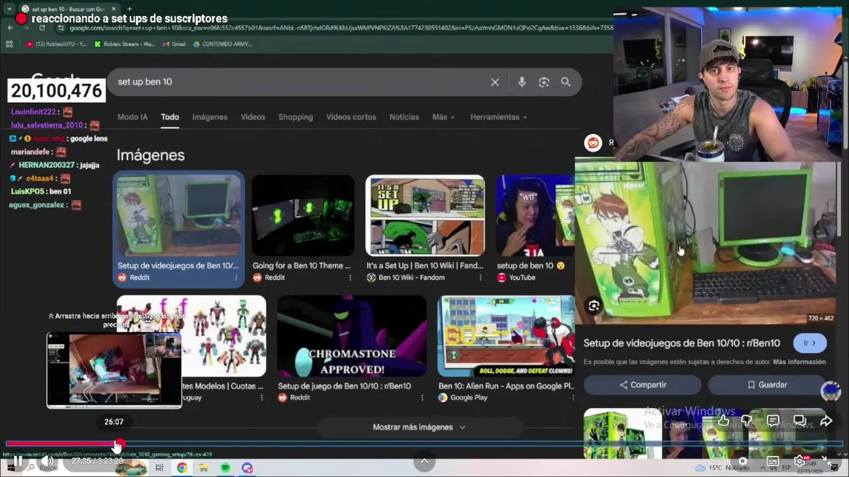Open the Robleis Stream bookmark
This screenshot has height=477, width=849.
tap(124, 44)
